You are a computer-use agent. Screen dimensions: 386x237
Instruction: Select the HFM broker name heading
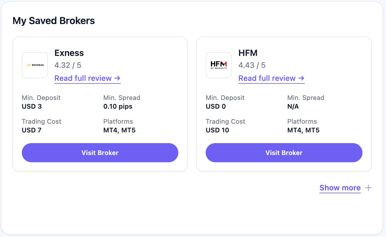coord(248,53)
